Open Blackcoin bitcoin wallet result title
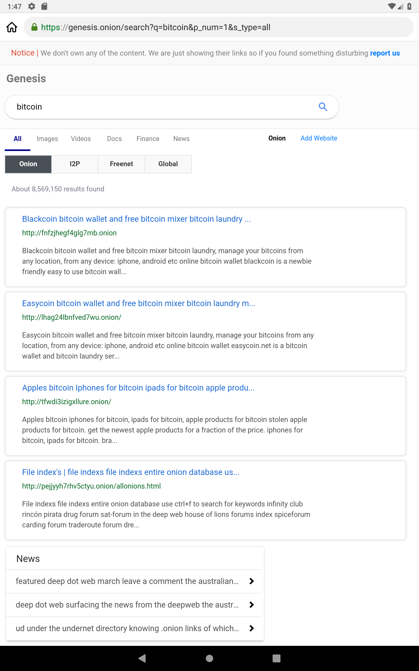This screenshot has width=419, height=671. [136, 219]
